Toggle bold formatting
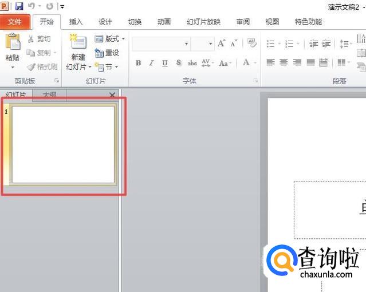Screen dimensions: 366x292 click(138, 63)
